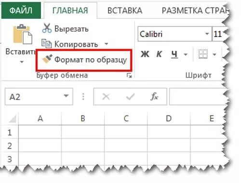Expand the Вставить paste options arrow

coord(22,62)
